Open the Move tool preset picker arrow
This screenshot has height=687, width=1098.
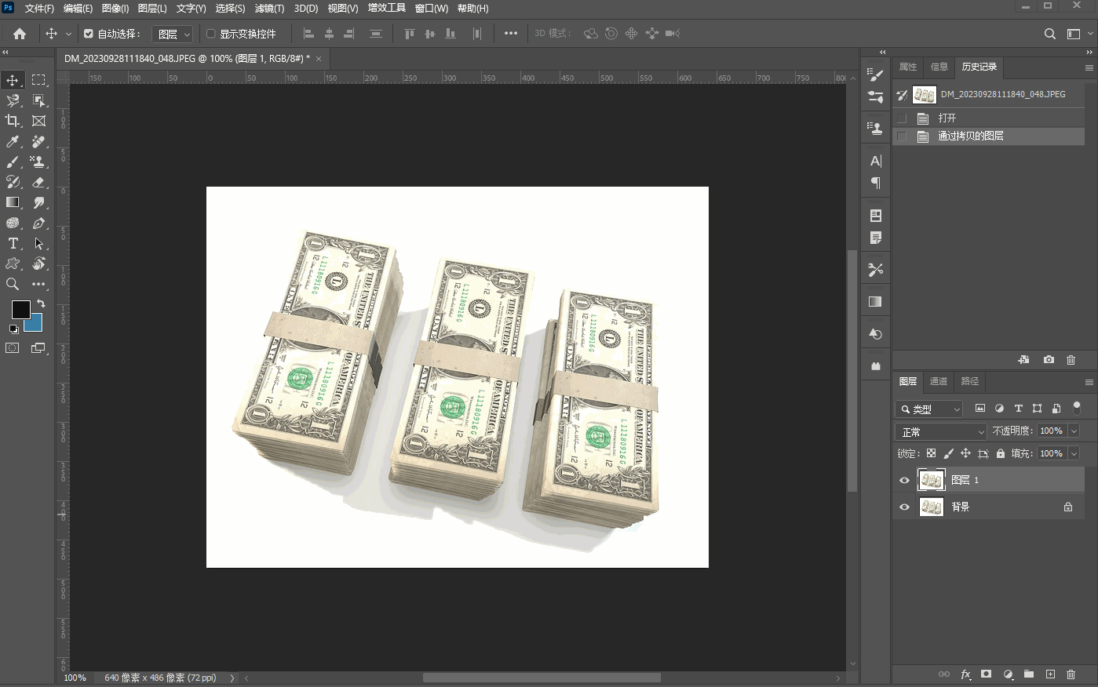click(x=68, y=34)
